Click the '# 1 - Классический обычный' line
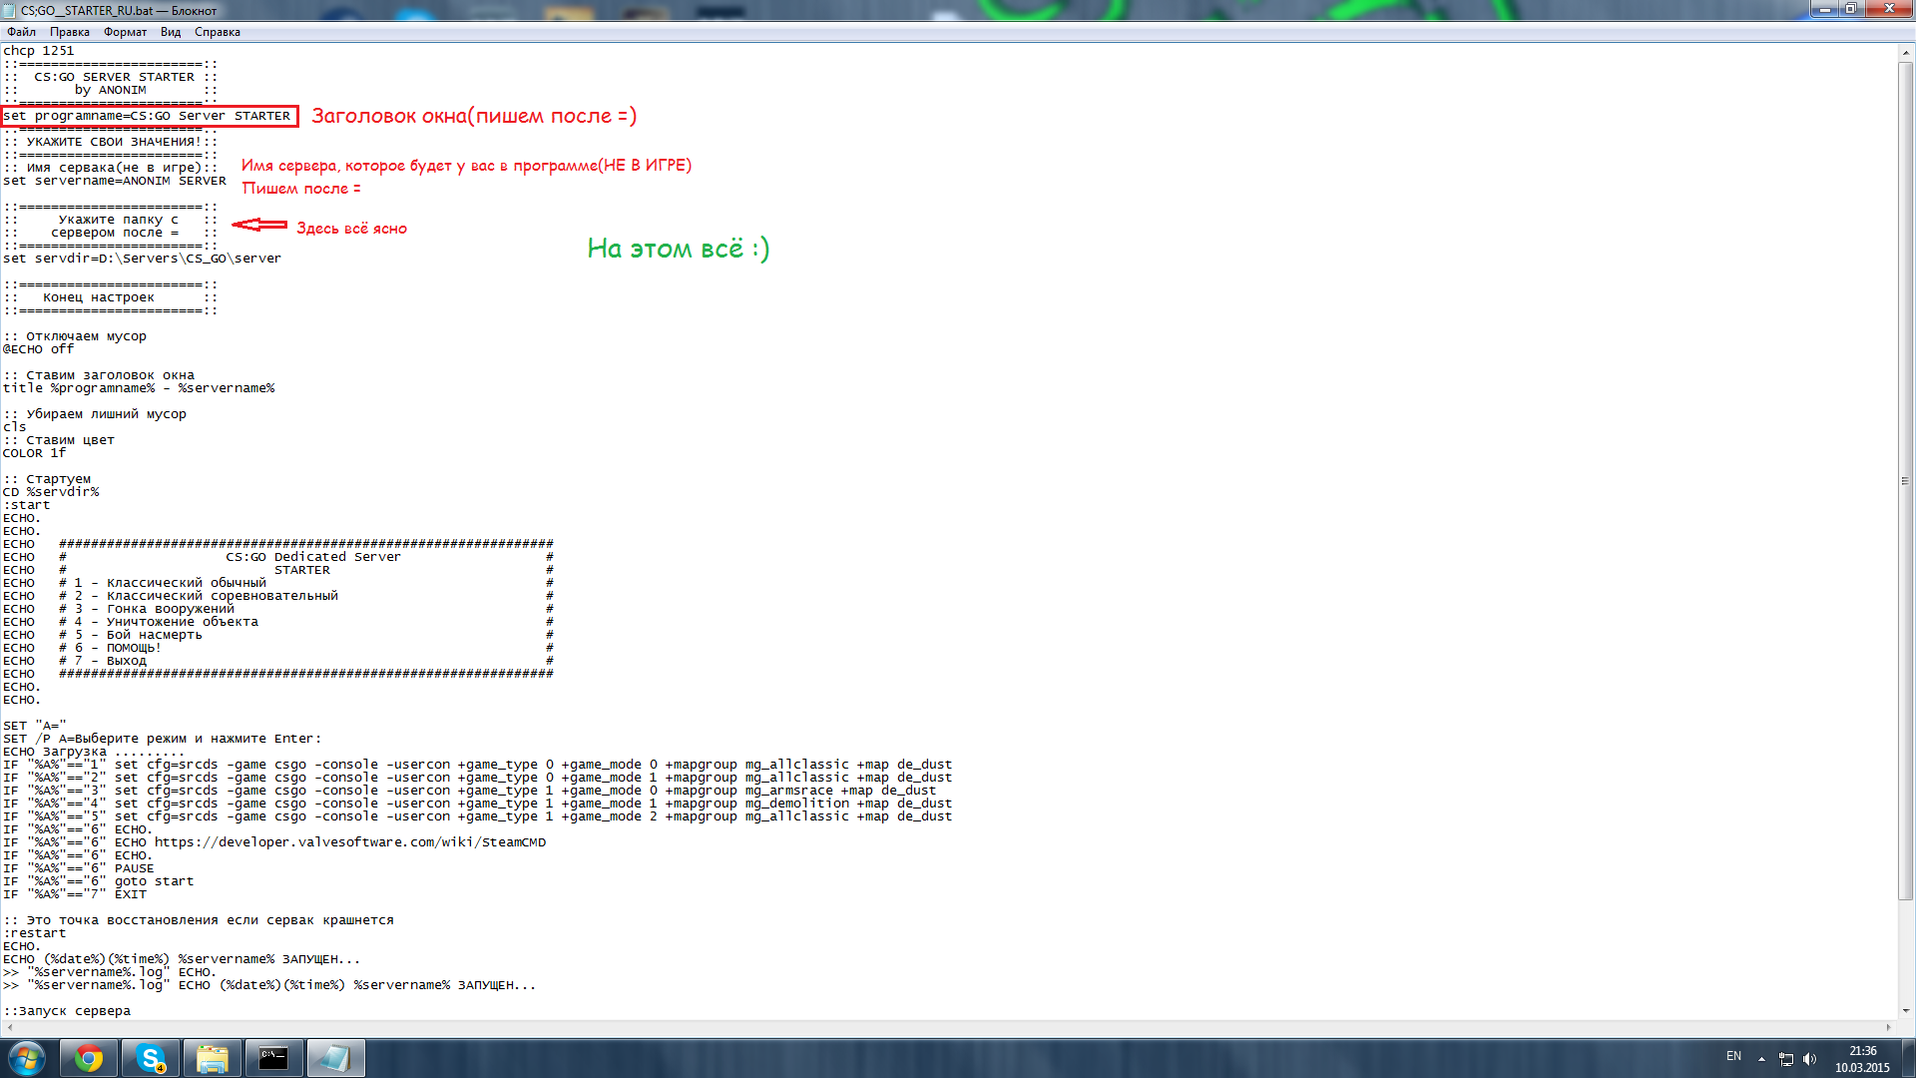The width and height of the screenshot is (1916, 1078). point(278,583)
